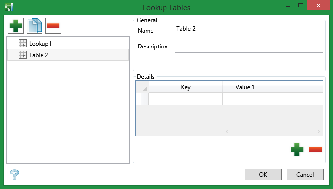
Task: Confirm changes with the OK button
Action: pos(263,174)
